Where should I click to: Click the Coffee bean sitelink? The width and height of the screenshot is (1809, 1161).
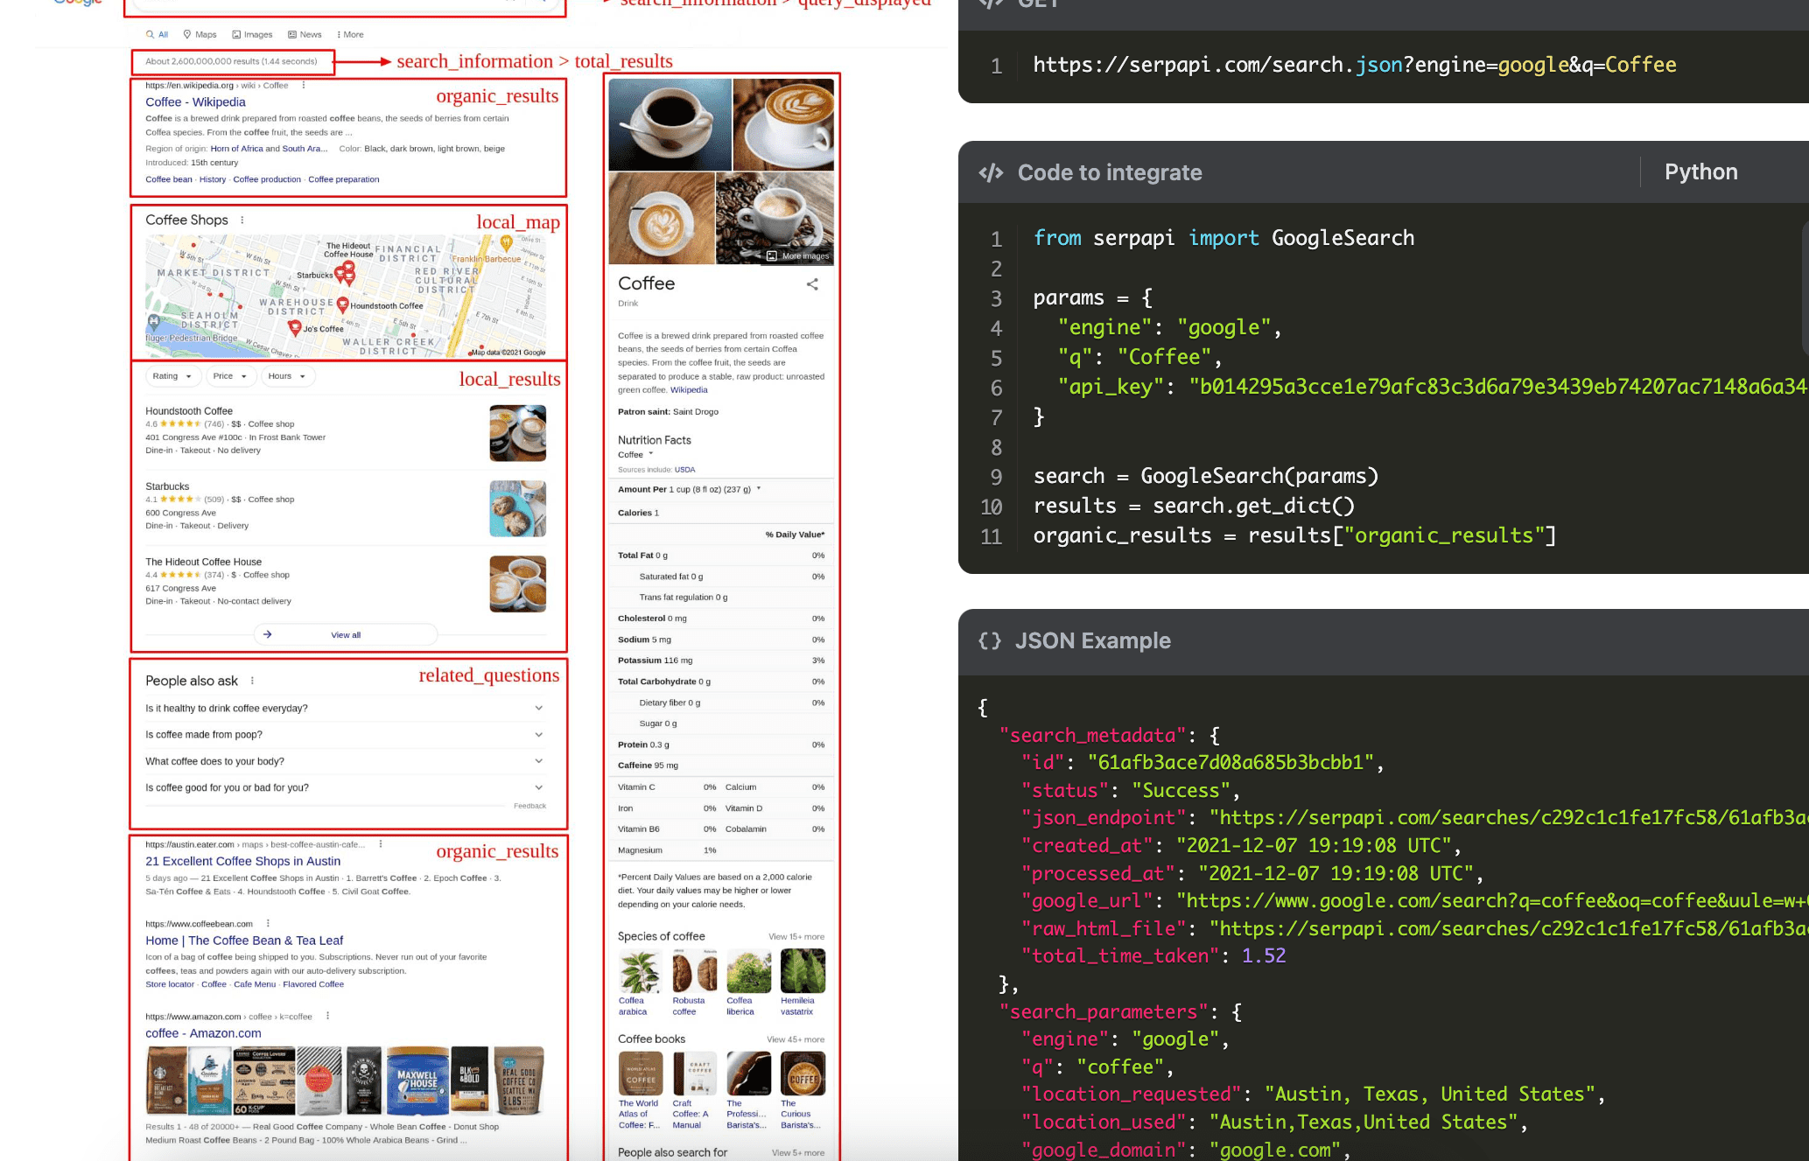[169, 179]
